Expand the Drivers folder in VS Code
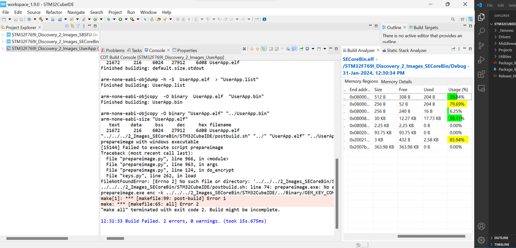This screenshot has height=248, width=516. [505, 37]
